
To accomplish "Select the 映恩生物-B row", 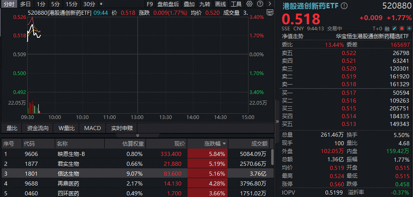I will [x=136, y=154].
